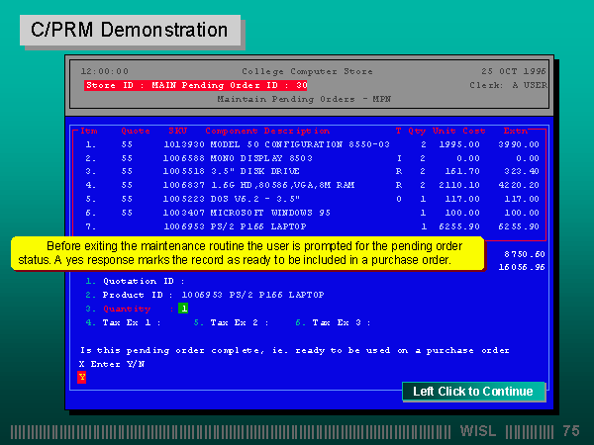Click the Component Description column header
This screenshot has width=594, height=445.
(x=266, y=131)
